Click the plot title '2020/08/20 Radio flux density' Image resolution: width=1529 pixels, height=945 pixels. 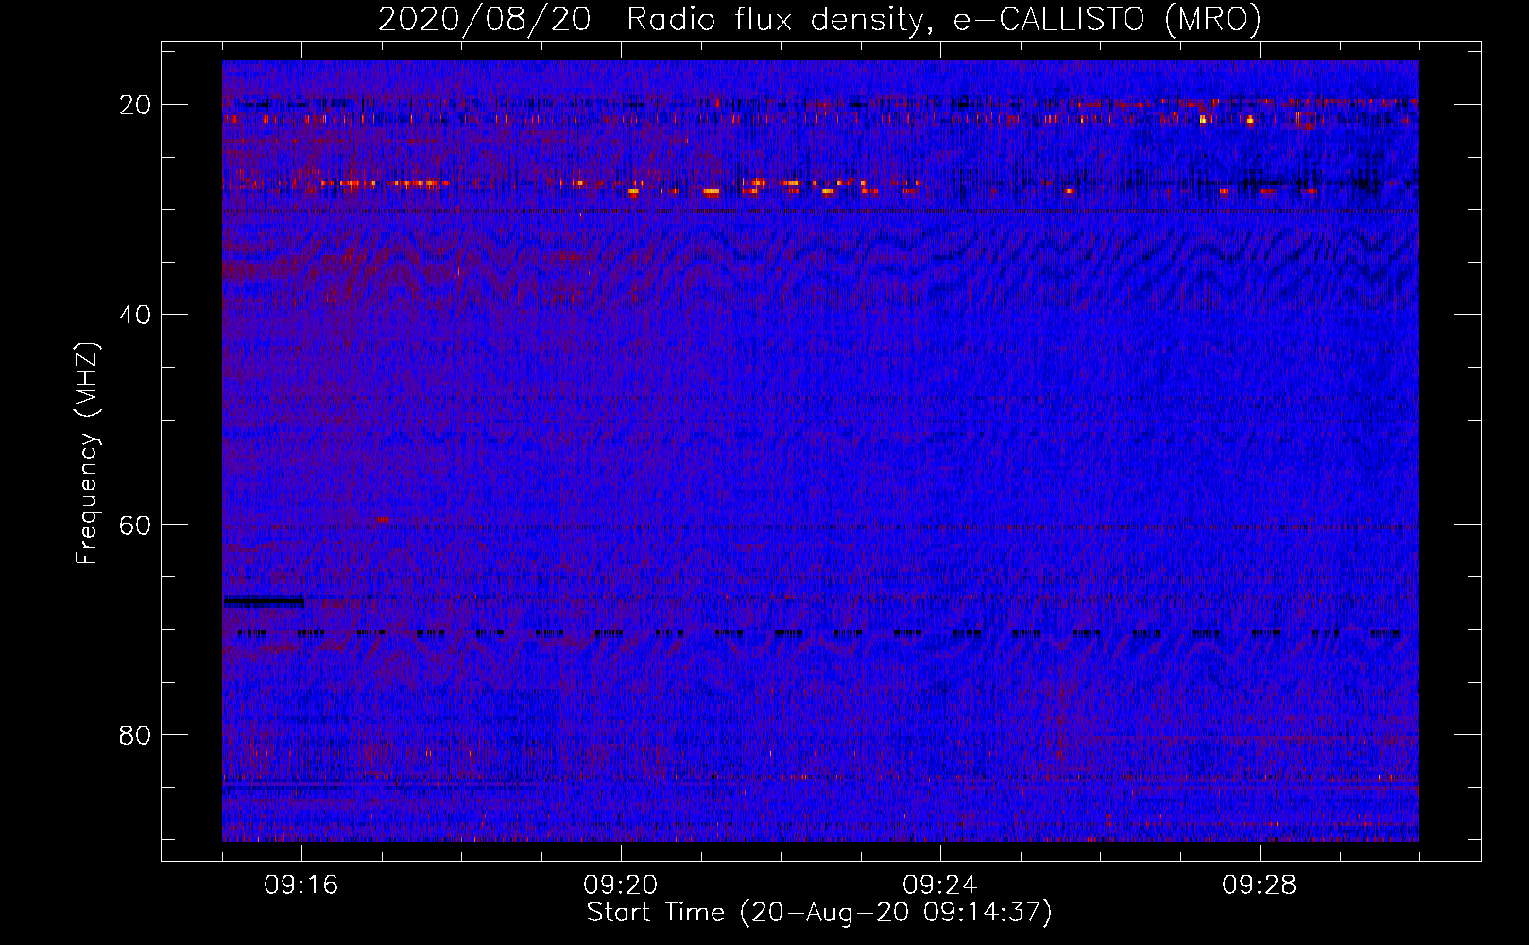pos(819,19)
